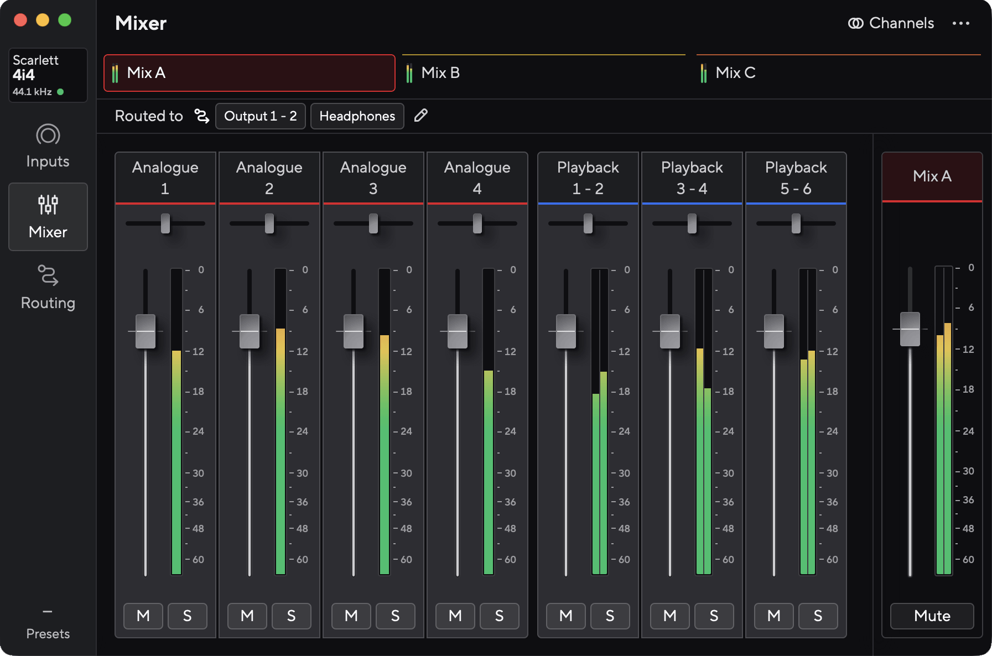Screen dimensions: 992x656
Task: Go to the Routing page in sidebar
Action: (48, 288)
